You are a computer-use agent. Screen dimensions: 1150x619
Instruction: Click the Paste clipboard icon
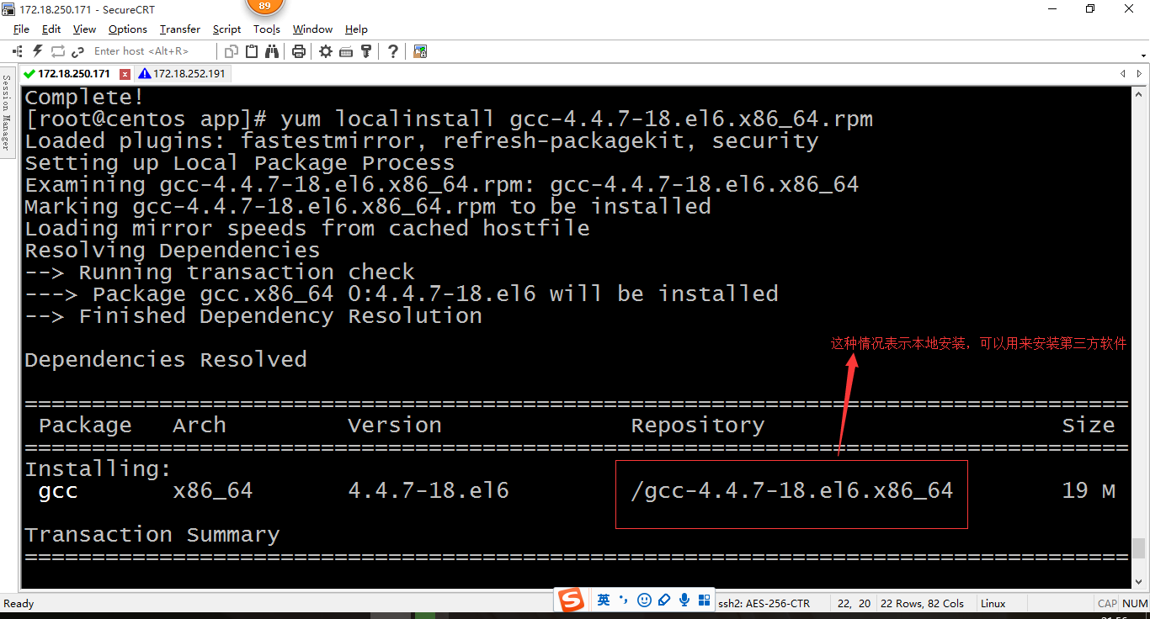(x=252, y=51)
